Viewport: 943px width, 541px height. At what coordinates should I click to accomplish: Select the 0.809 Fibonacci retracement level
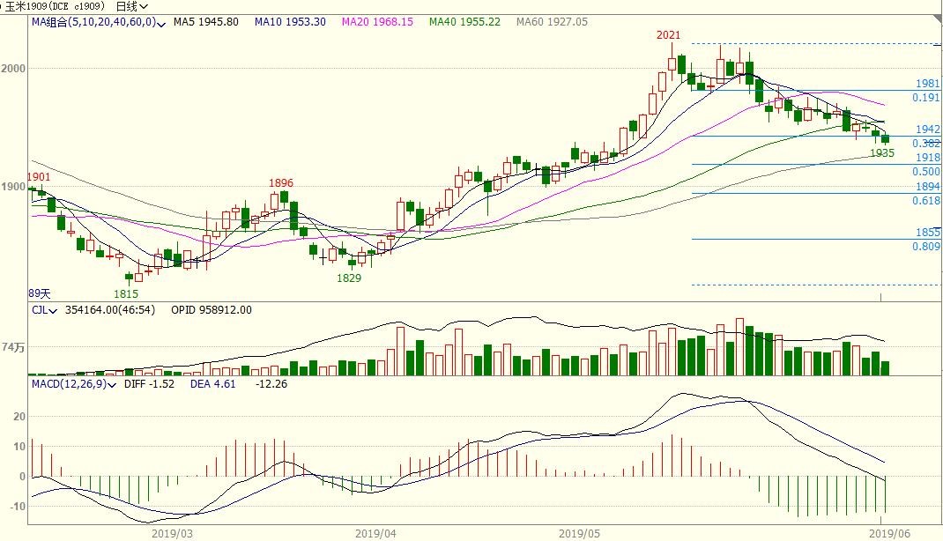click(x=926, y=247)
